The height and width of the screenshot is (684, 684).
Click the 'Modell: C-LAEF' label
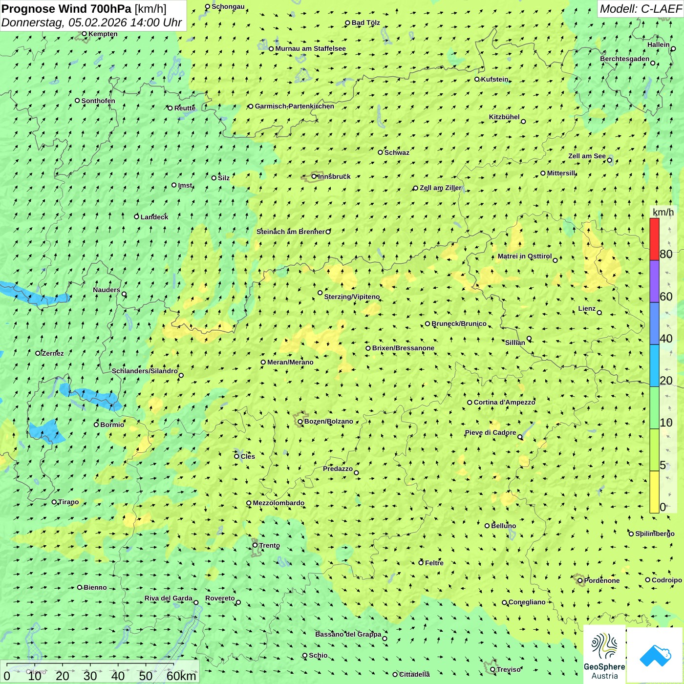(641, 9)
